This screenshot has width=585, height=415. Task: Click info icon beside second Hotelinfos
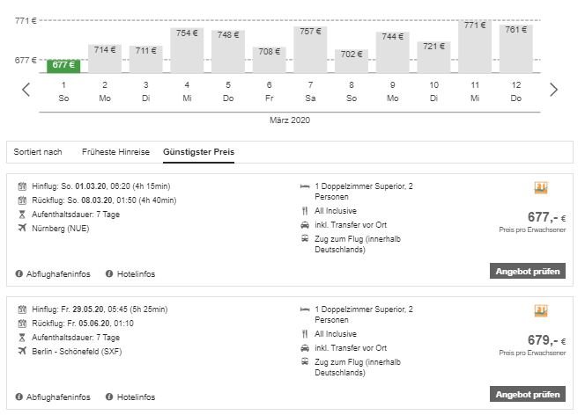(x=109, y=397)
